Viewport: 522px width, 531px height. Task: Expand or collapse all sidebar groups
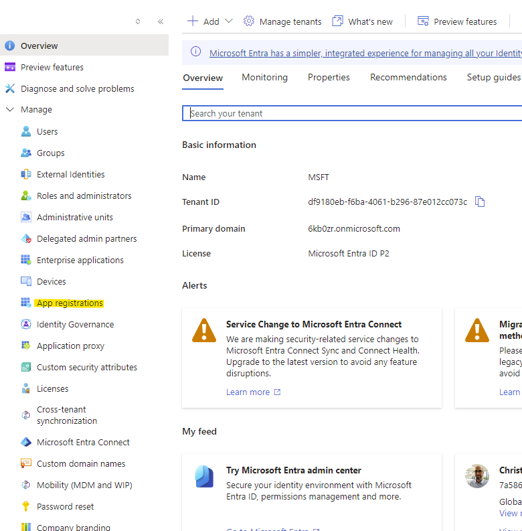(138, 21)
